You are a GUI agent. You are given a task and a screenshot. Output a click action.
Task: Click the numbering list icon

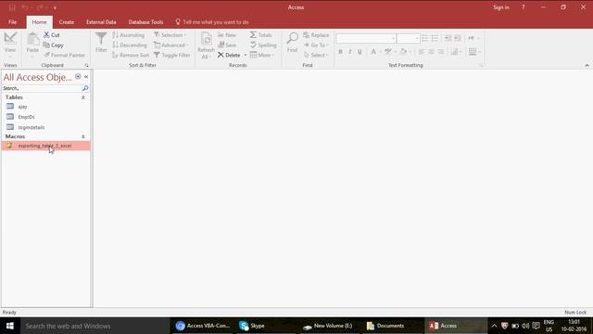[x=435, y=38]
